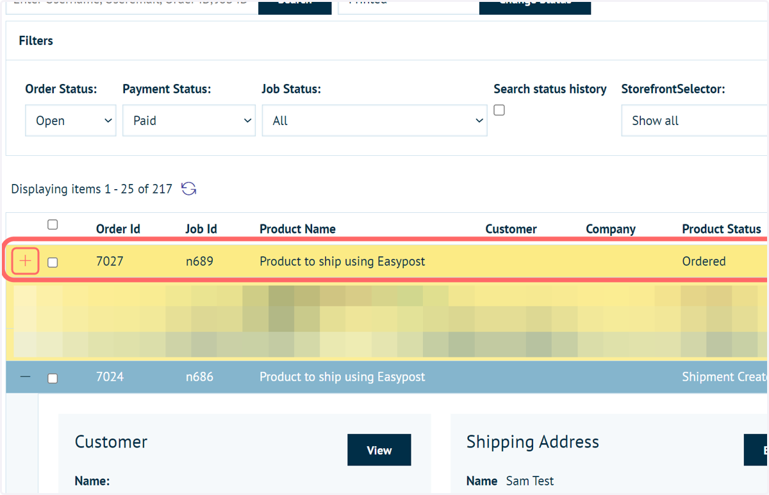Sort by Product Name column header
Screen dimensions: 769x495
[x=297, y=229]
